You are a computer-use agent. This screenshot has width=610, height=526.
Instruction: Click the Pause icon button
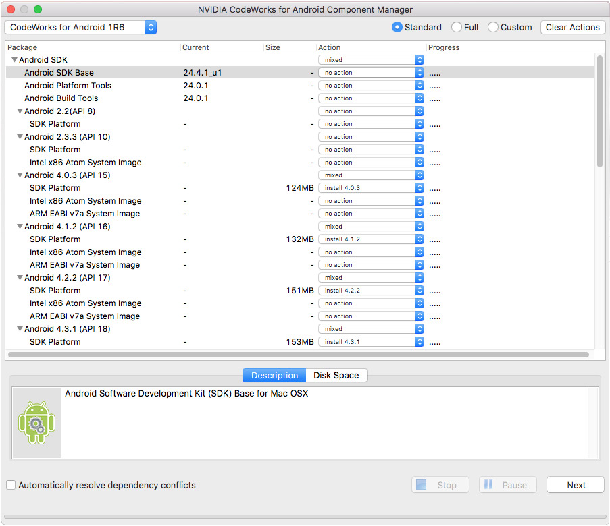tap(488, 484)
